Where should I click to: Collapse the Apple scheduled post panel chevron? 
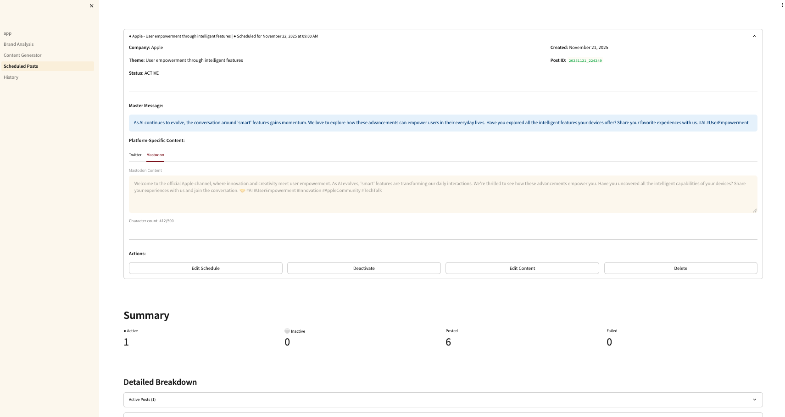click(x=754, y=36)
